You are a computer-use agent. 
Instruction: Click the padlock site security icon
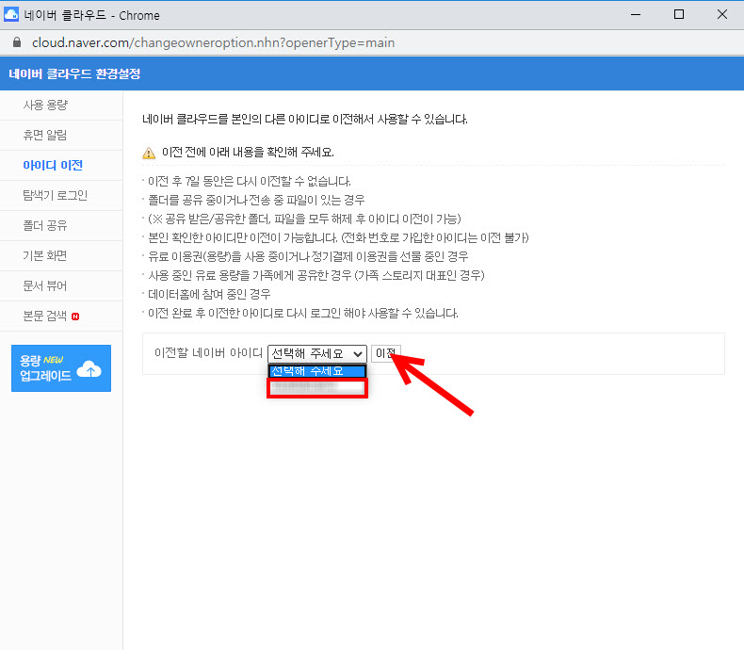17,42
